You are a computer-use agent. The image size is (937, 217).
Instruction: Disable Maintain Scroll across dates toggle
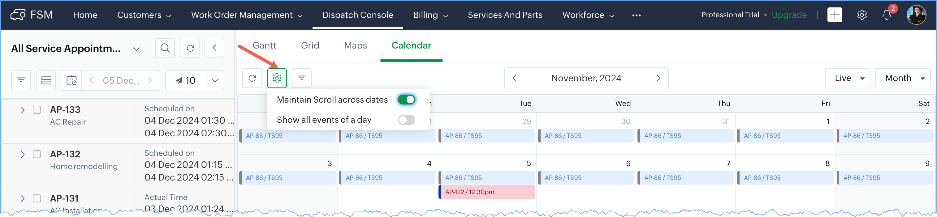tap(406, 100)
